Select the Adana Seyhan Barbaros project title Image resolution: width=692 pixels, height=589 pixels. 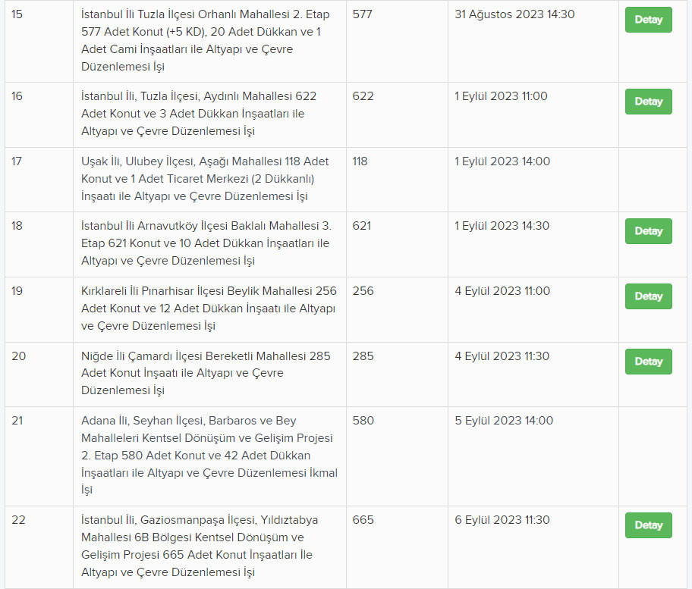pos(209,456)
